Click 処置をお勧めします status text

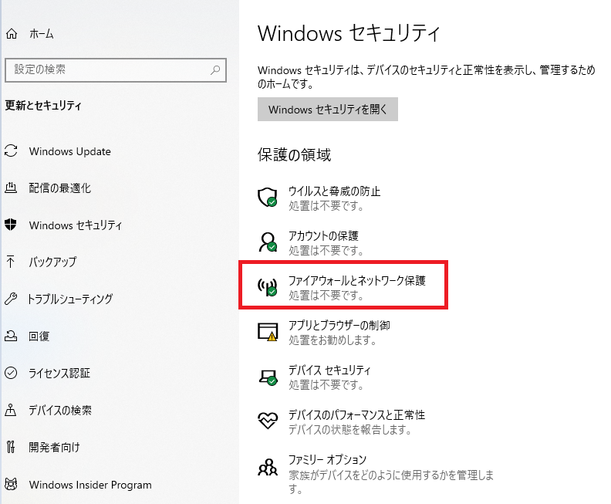333,340
